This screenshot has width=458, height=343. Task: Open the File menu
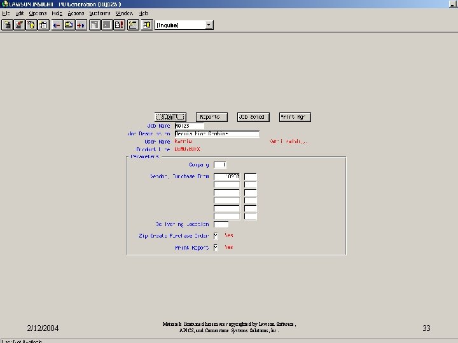(6, 13)
